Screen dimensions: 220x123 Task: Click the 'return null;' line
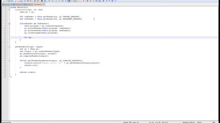pyautogui.click(x=31, y=65)
